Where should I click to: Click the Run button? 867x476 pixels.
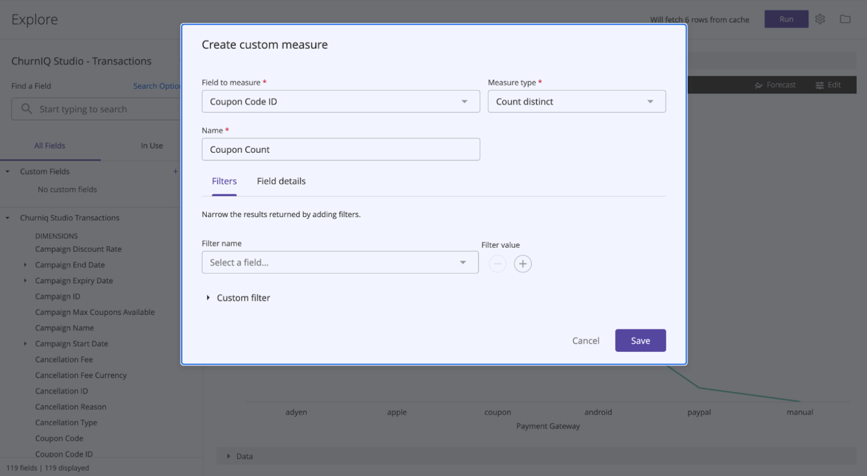click(x=786, y=19)
